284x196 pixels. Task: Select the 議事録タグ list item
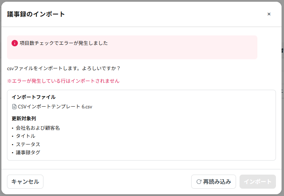pyautogui.click(x=28, y=153)
